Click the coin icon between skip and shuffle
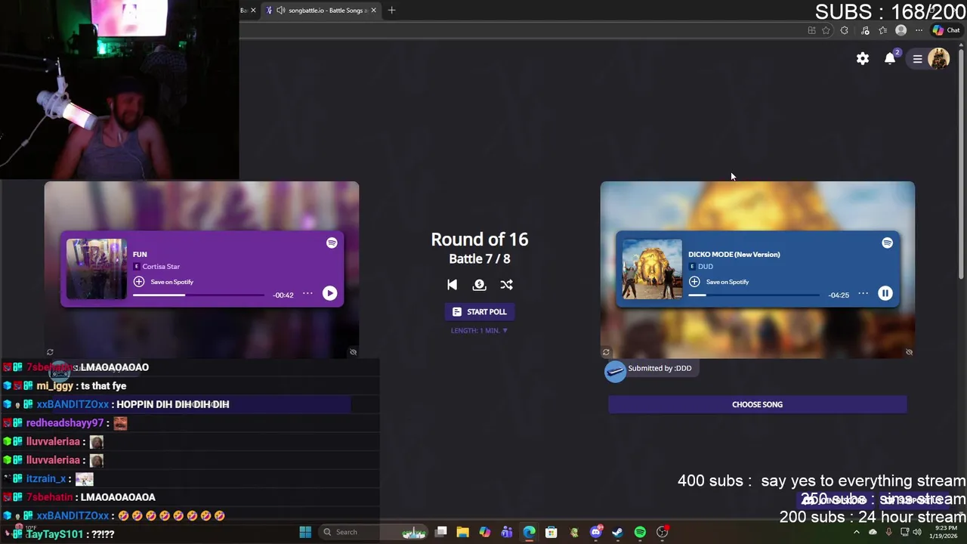 click(479, 285)
